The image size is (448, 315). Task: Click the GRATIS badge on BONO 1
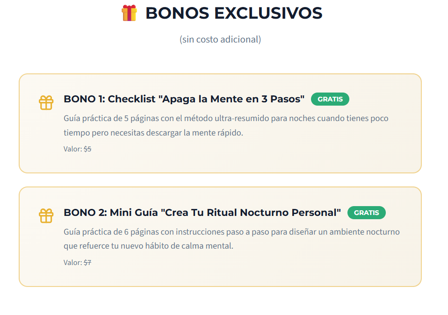click(x=330, y=99)
